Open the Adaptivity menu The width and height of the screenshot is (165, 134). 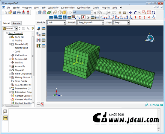click(53, 8)
